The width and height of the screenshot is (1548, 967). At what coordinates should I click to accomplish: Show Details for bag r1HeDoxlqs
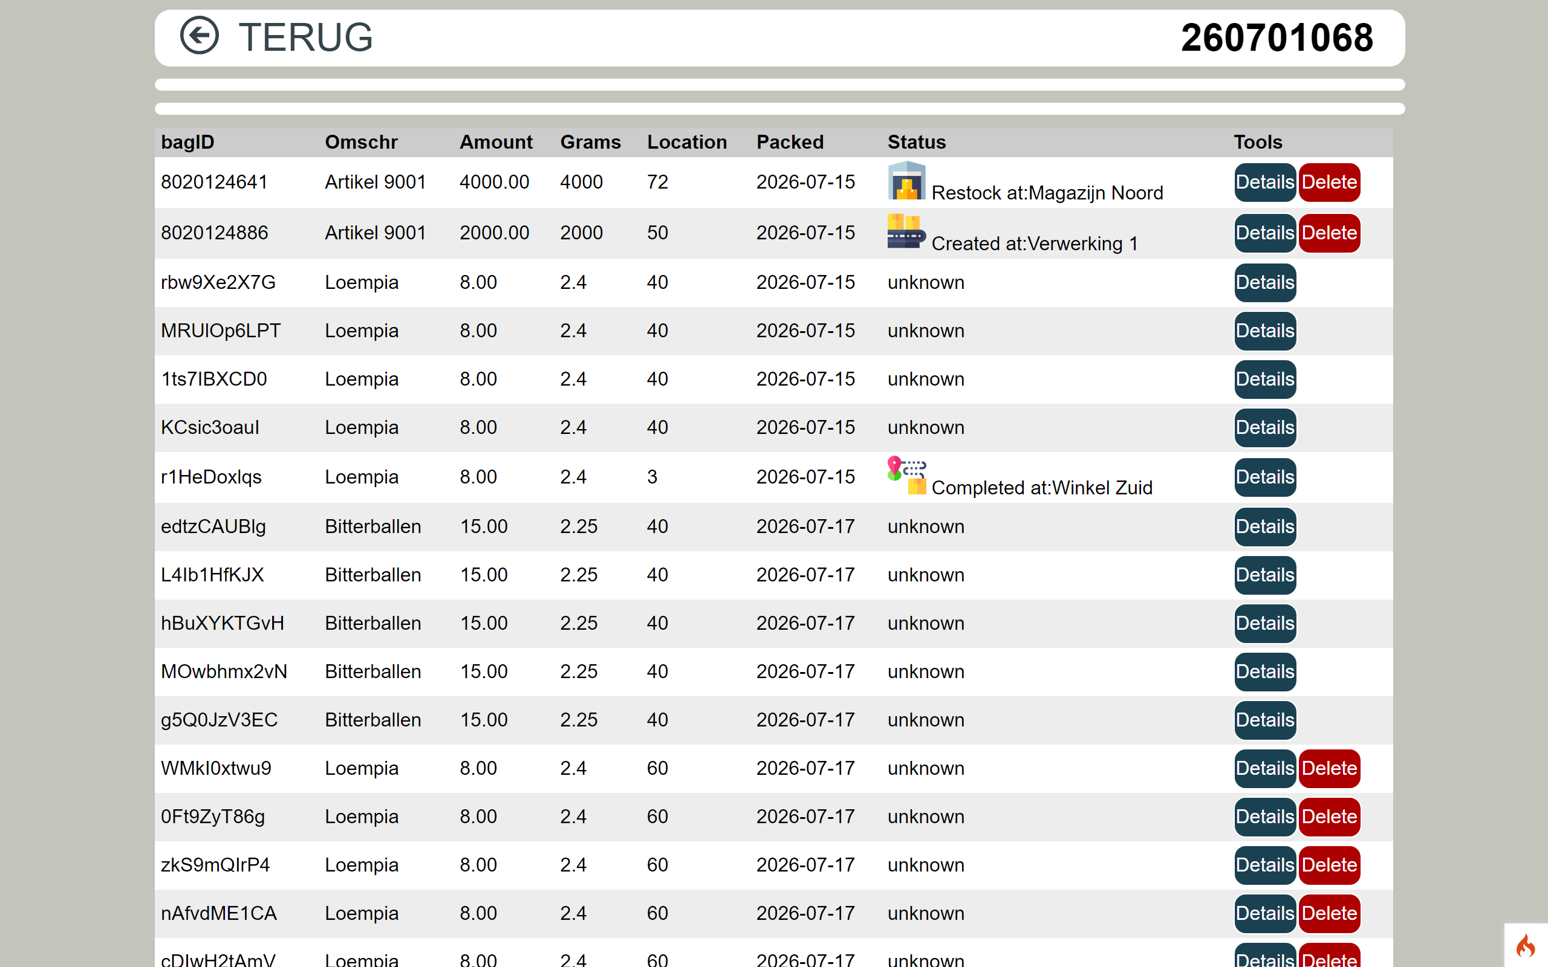pyautogui.click(x=1264, y=477)
